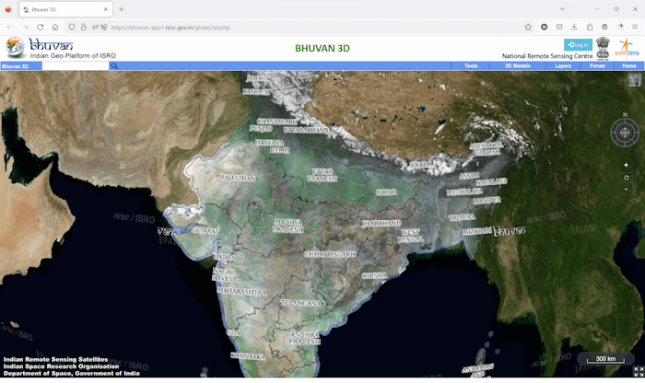645x383 pixels.
Task: Open the 3D Models menu
Action: click(x=518, y=65)
